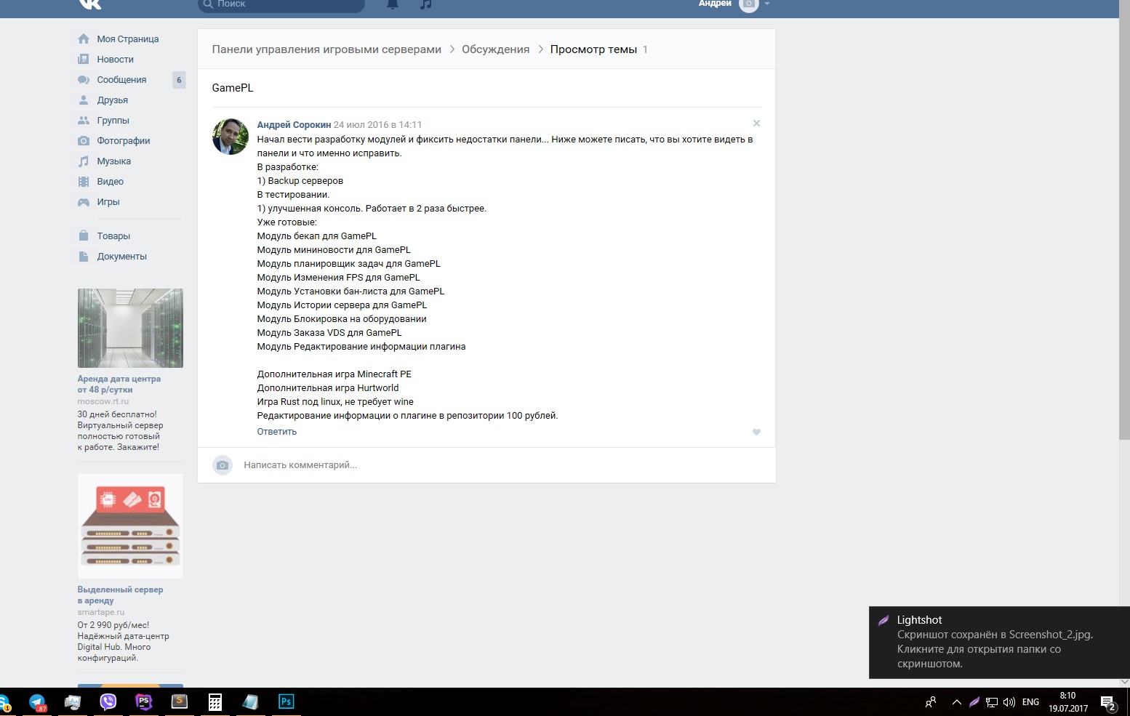Image resolution: width=1130 pixels, height=716 pixels.
Task: Open the notepad app in taskbar
Action: point(250,702)
